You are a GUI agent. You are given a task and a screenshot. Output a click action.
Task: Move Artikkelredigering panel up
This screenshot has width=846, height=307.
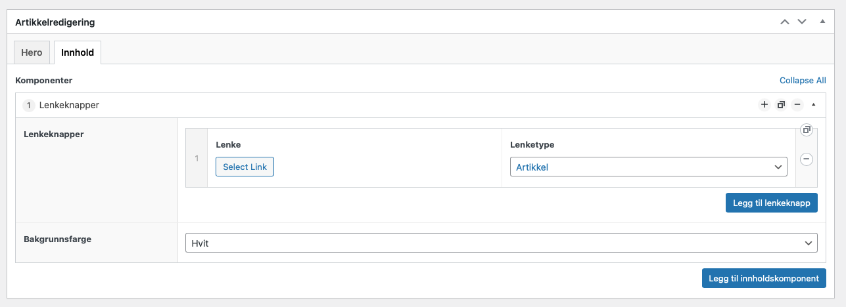(x=784, y=22)
